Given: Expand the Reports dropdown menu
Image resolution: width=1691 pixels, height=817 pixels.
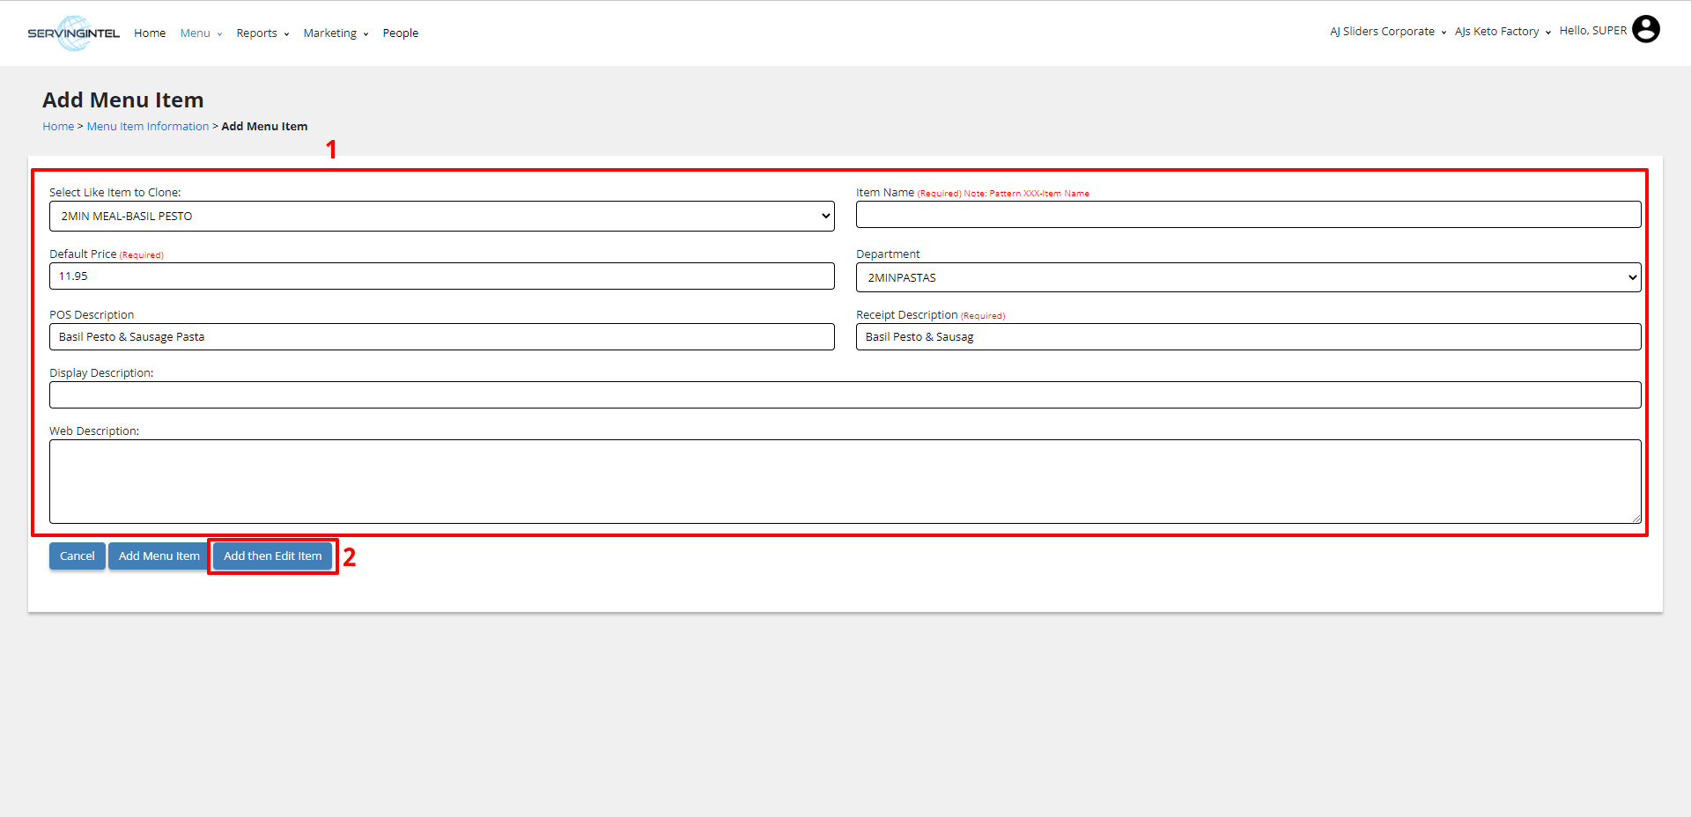Looking at the screenshot, I should 262,33.
